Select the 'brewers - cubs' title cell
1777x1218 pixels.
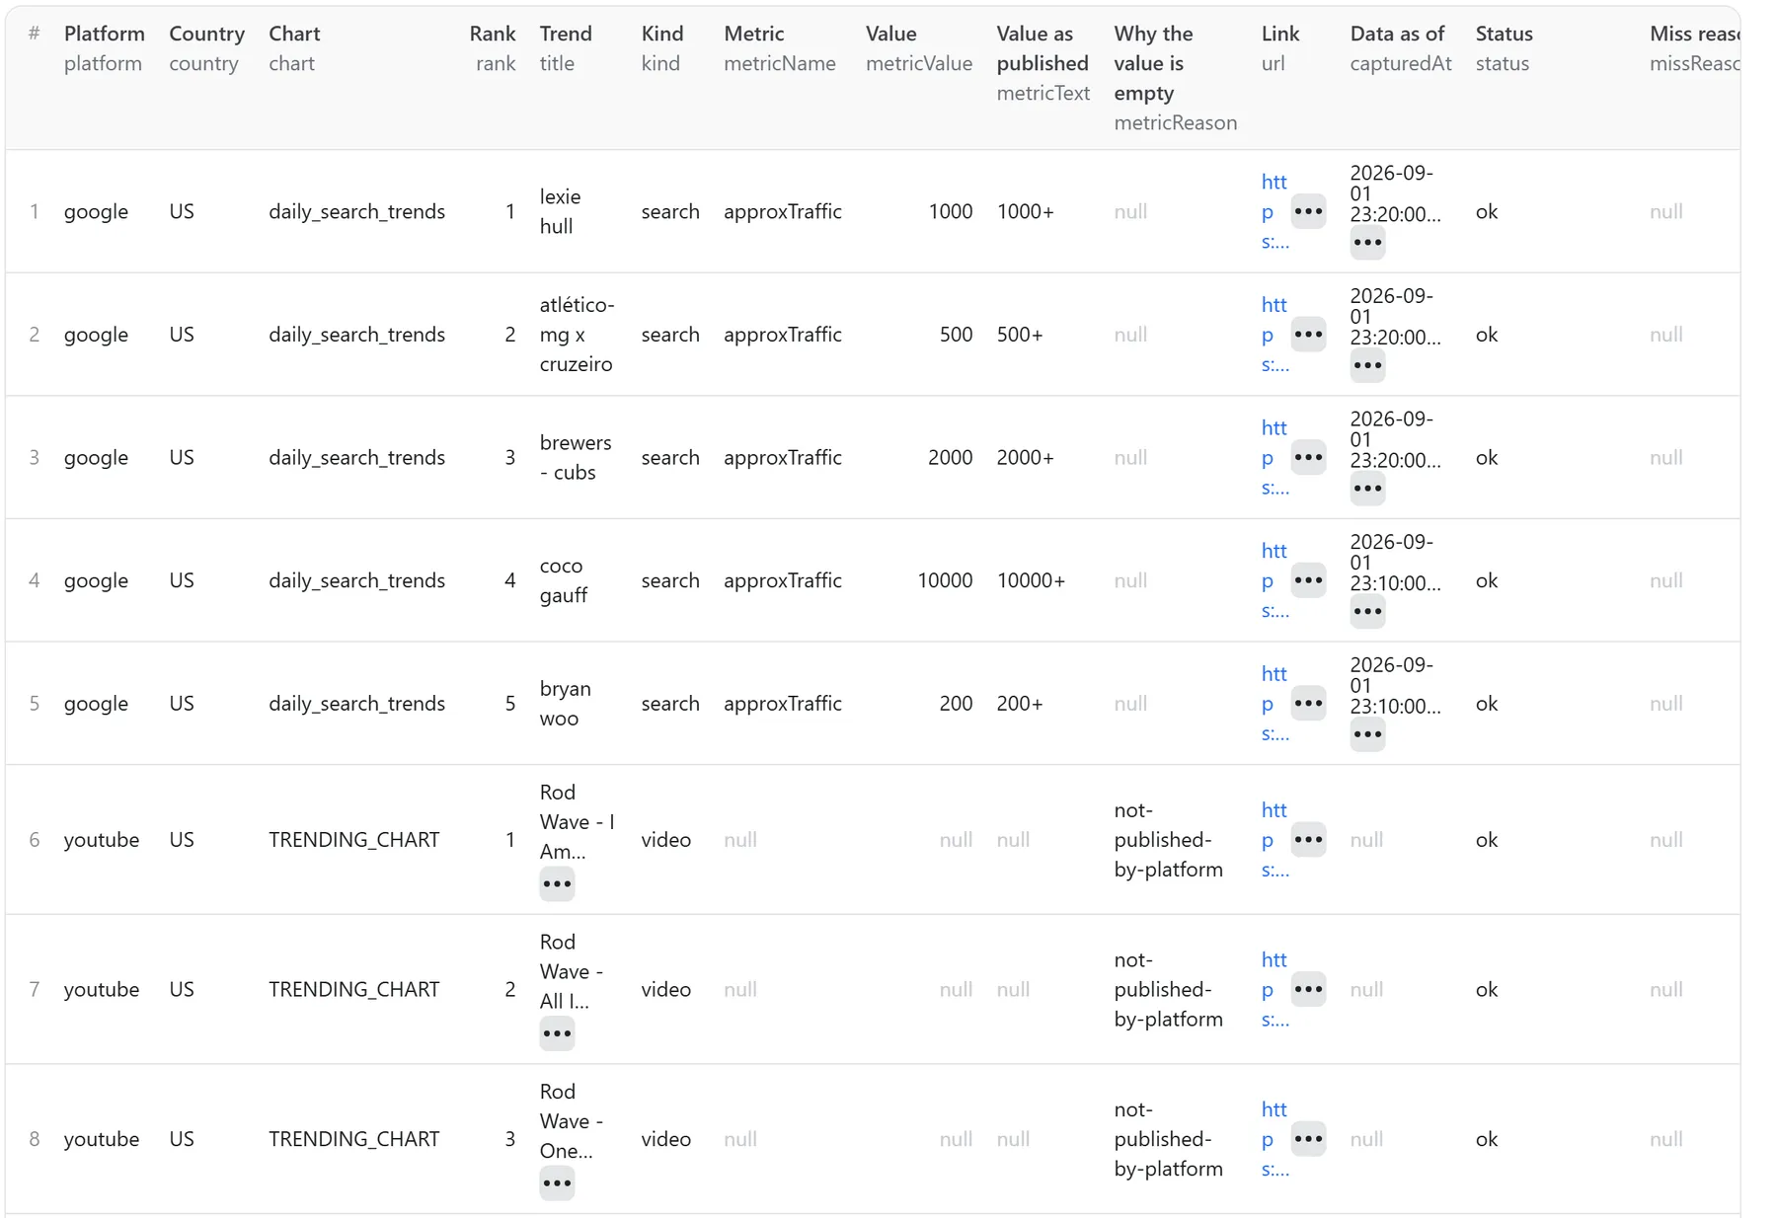(x=576, y=457)
